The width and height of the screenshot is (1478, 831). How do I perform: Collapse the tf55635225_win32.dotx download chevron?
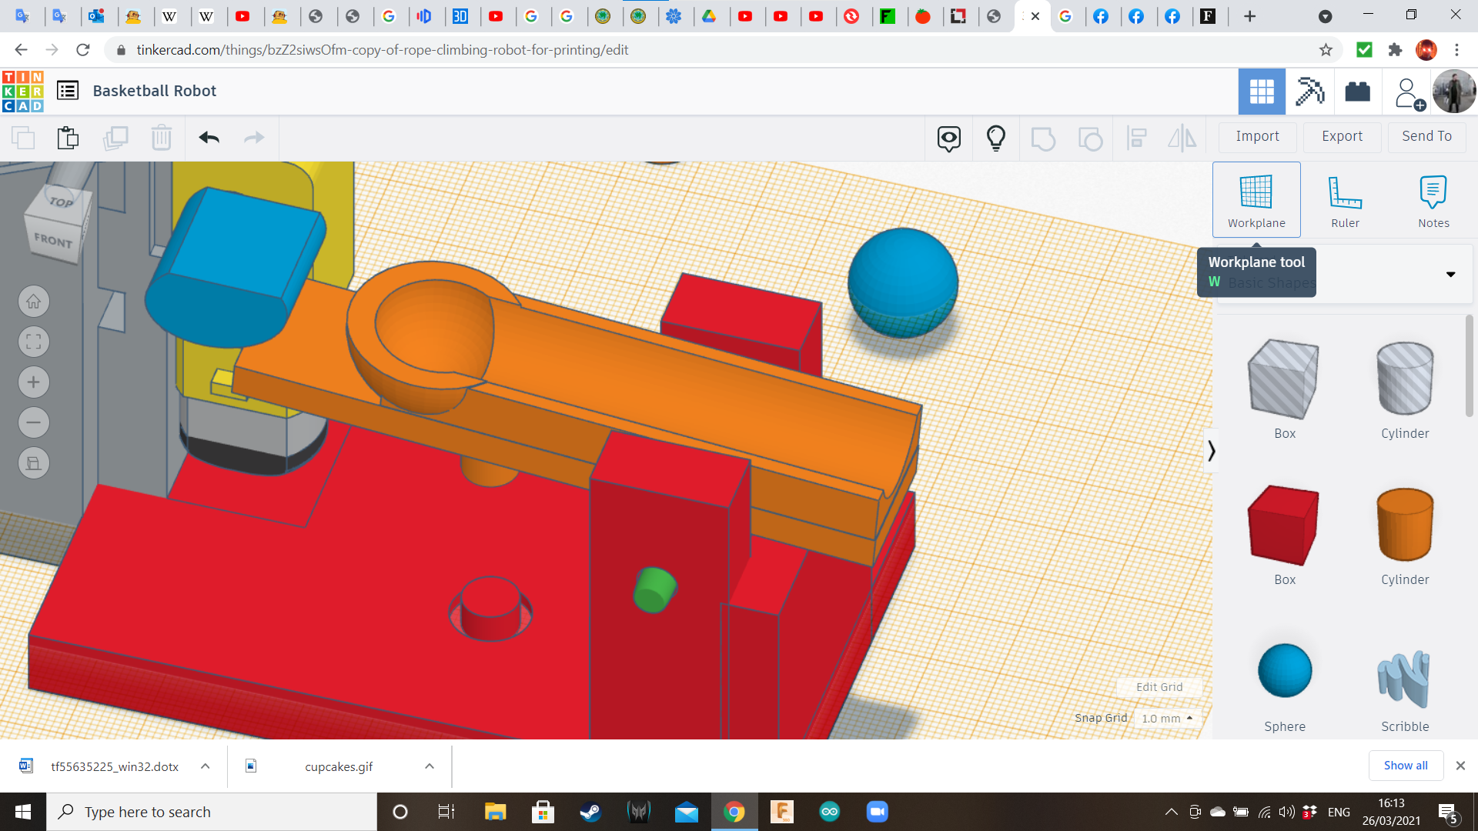(x=205, y=766)
